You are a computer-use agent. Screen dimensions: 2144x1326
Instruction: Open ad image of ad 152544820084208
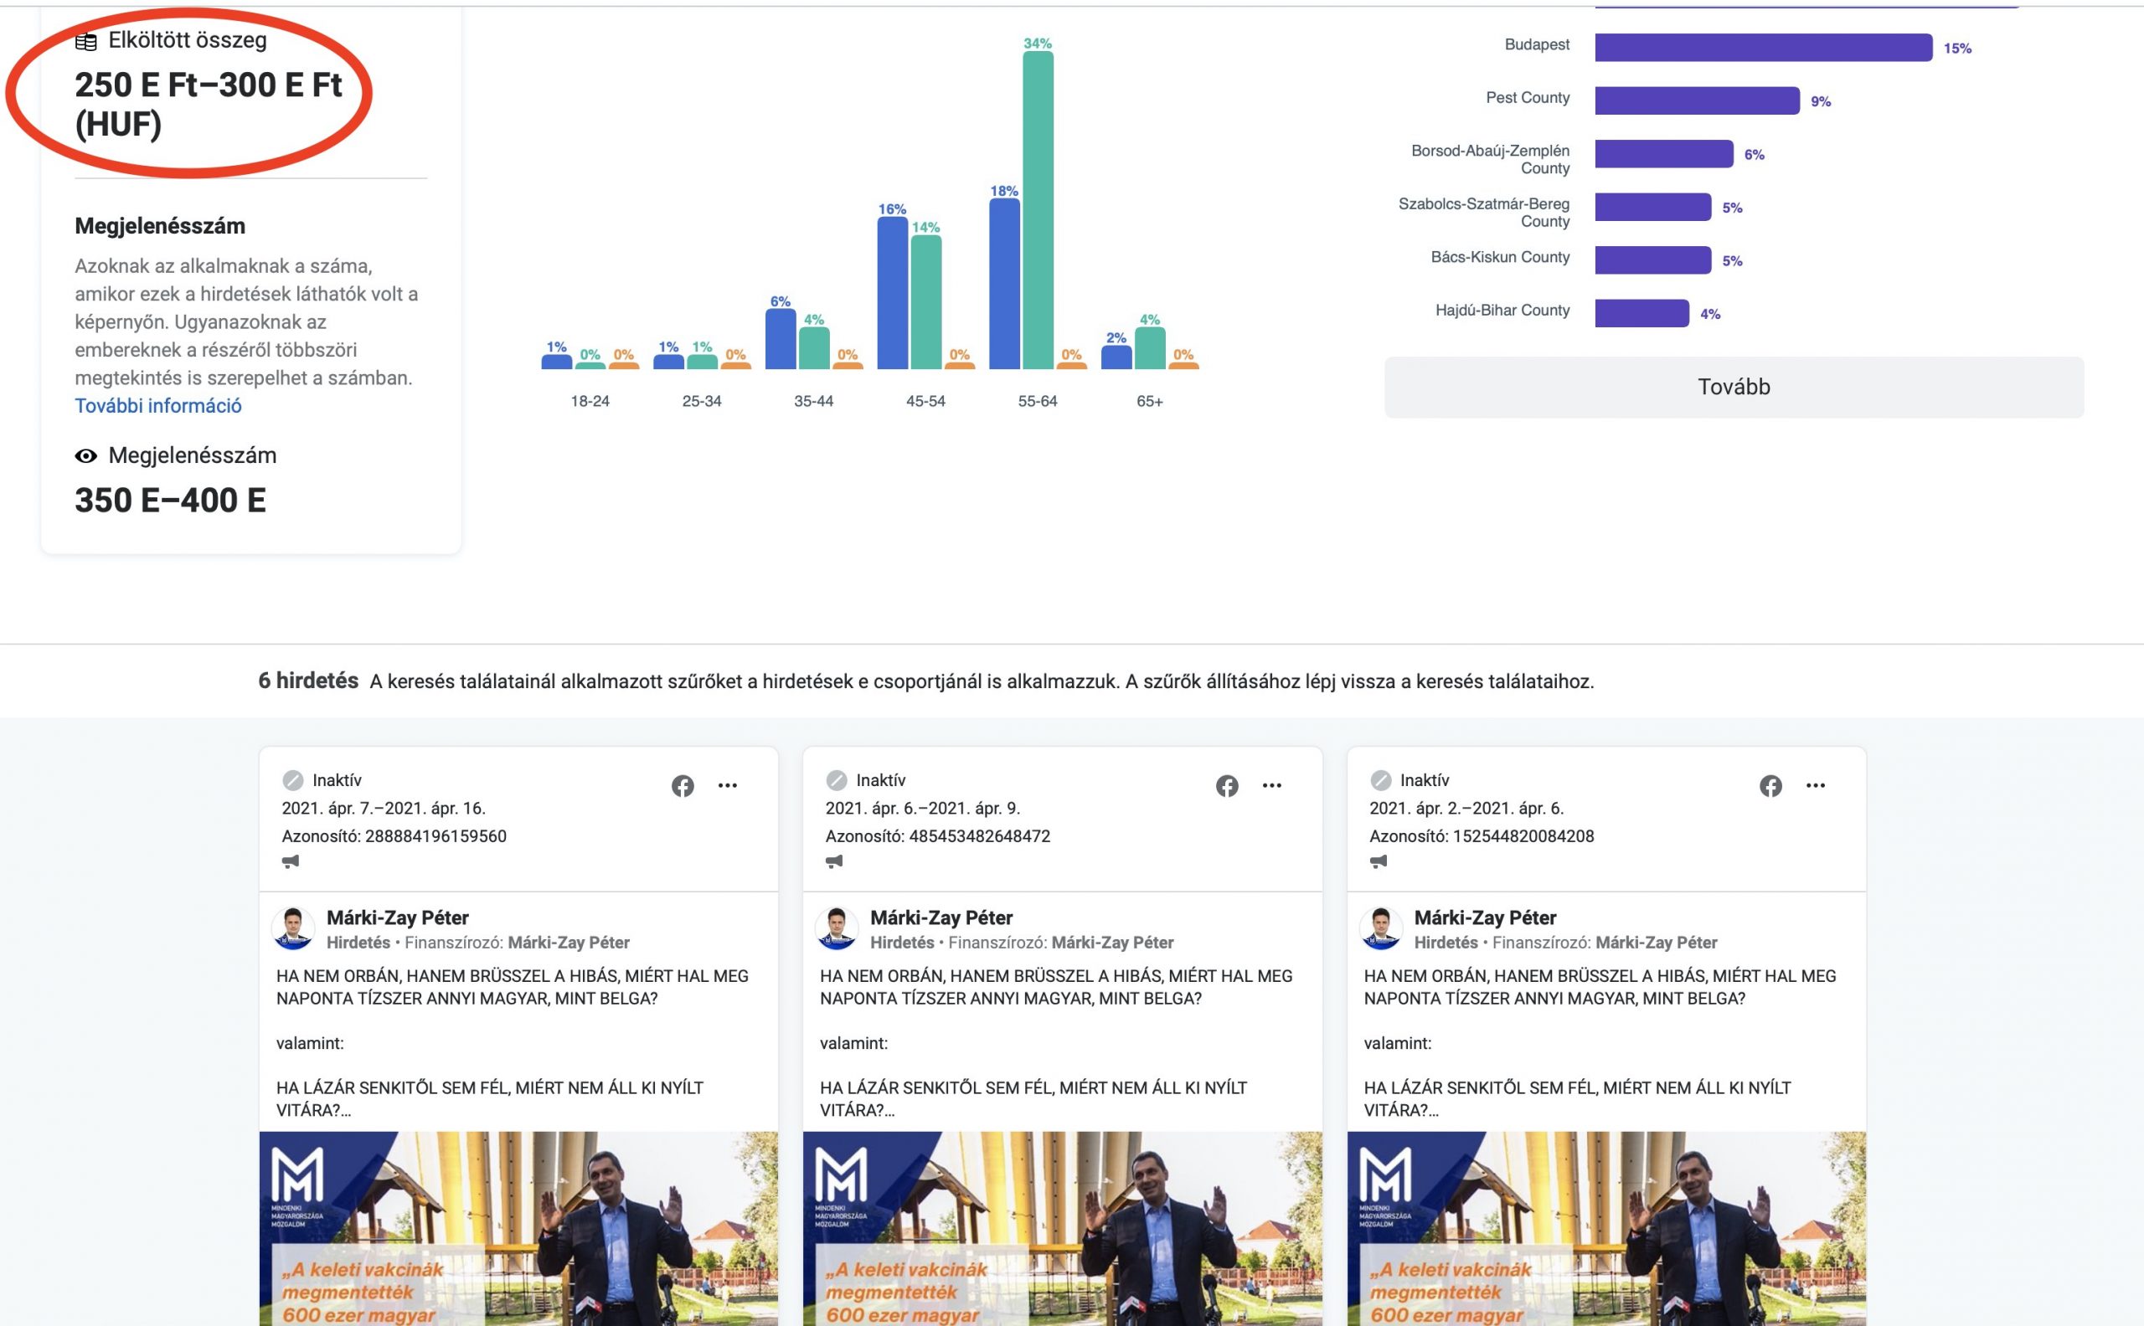click(x=1606, y=1229)
